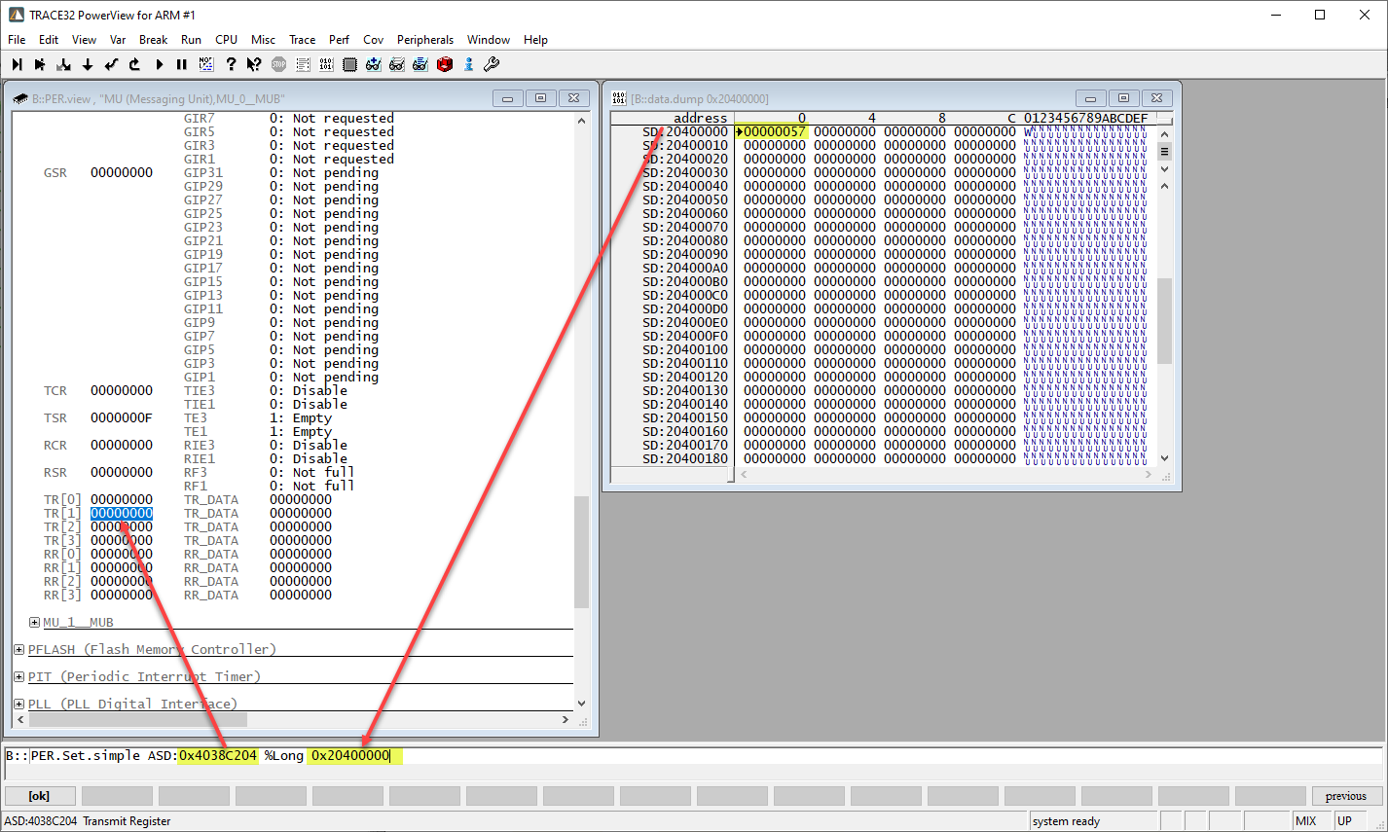Click the [ok] softkey button
The image size is (1388, 832).
39,796
